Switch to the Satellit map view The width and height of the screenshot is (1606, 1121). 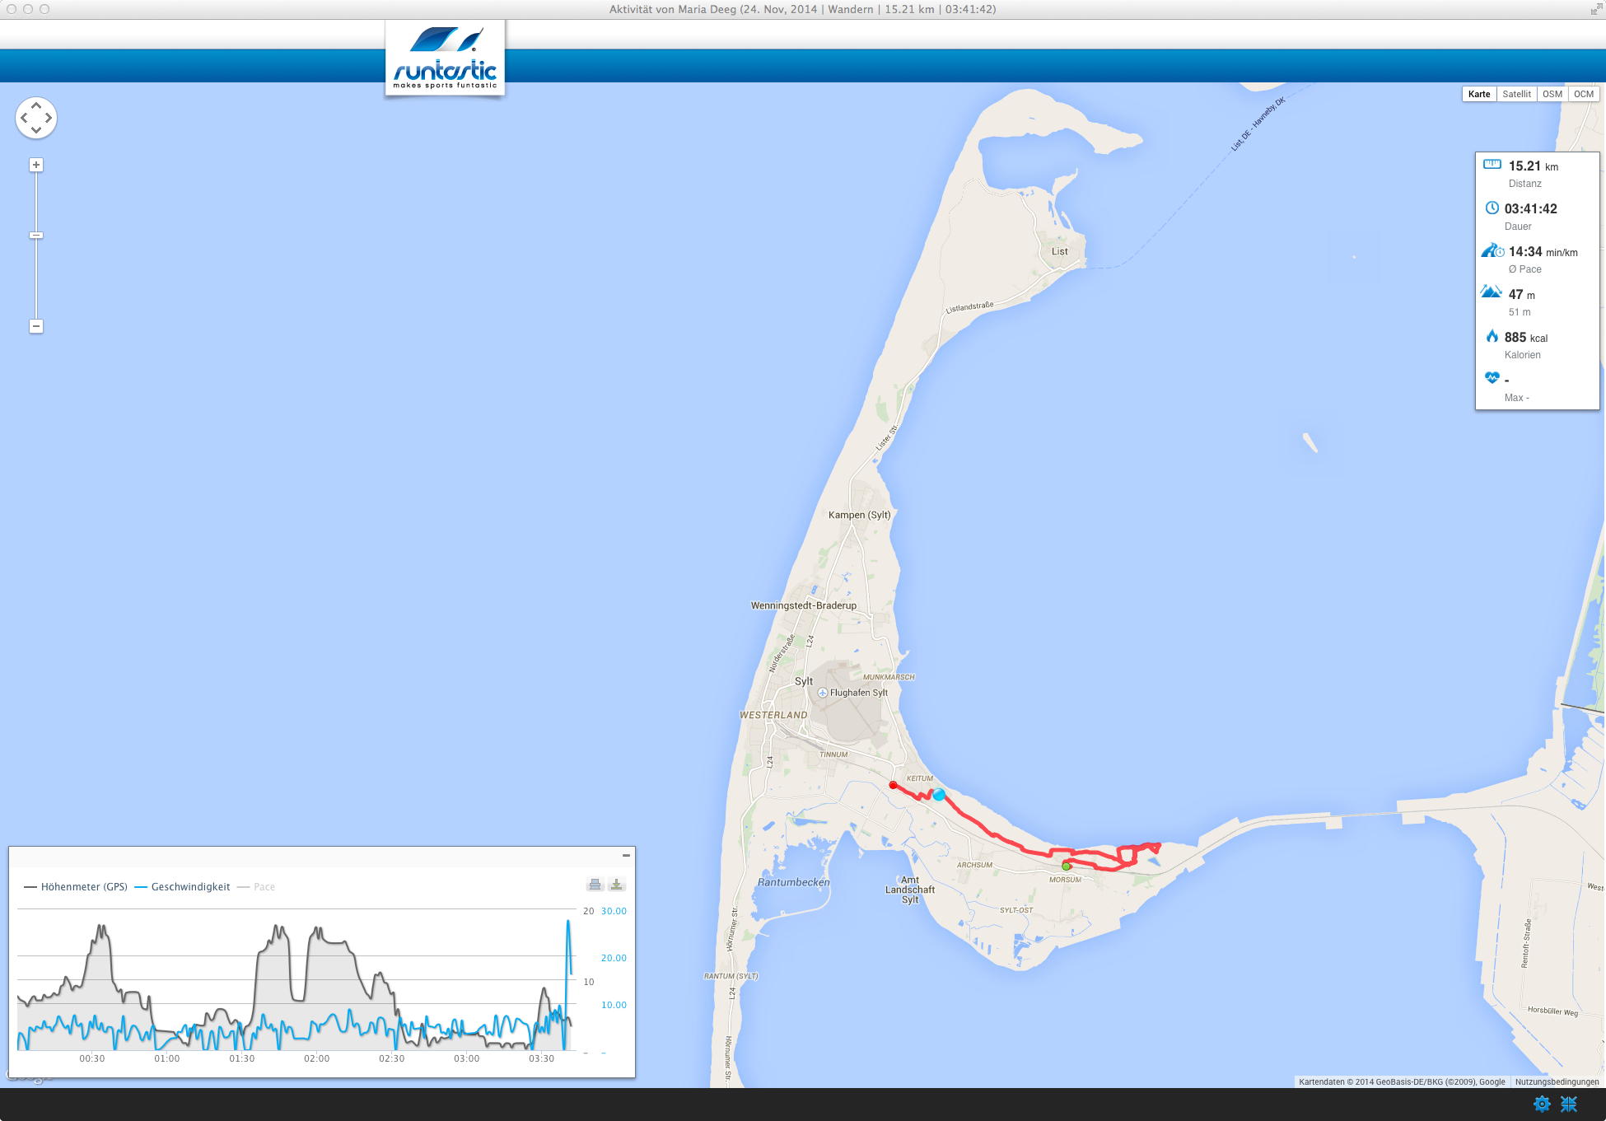tap(1516, 94)
